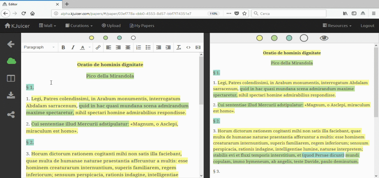379x178 pixels.
Task: Go back using the sidebar arrow icon
Action: (11, 44)
